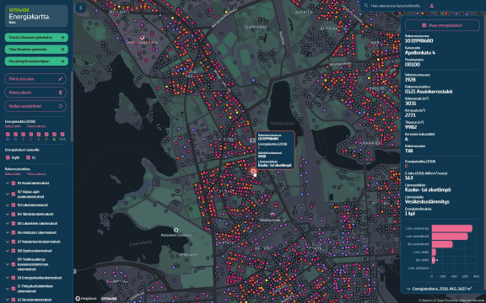Toggle energy class A checkbox
Viewport: 486px width, 303px height.
[x=8, y=135]
